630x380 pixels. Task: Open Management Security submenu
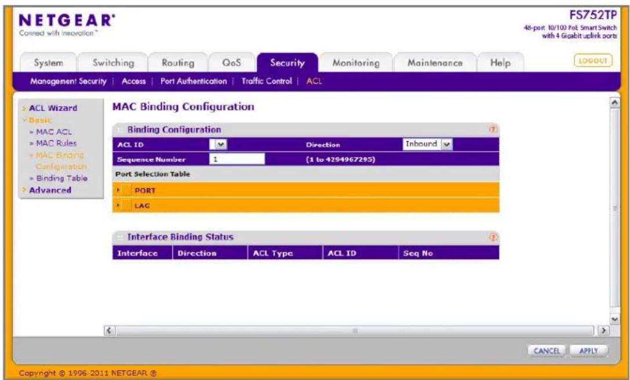(69, 82)
